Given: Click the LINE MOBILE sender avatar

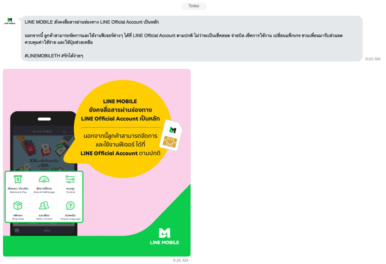Looking at the screenshot, I should (10, 21).
